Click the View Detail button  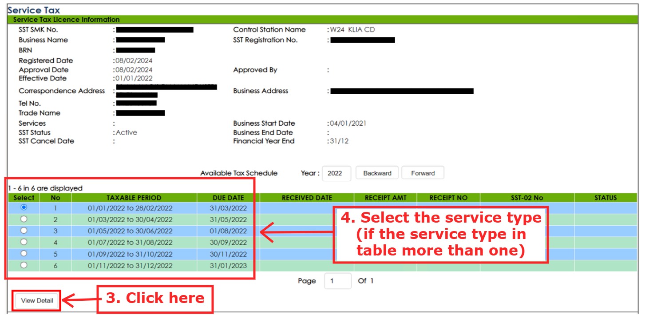37,301
